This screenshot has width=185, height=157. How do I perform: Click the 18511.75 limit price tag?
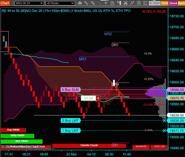176,131
